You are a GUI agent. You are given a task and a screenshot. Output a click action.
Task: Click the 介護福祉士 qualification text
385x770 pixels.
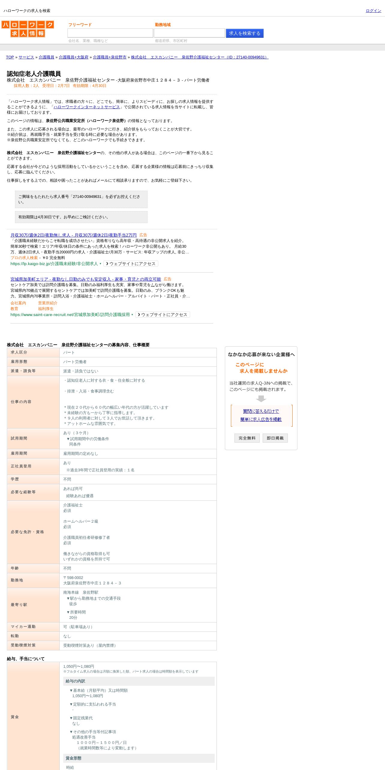pos(73,505)
